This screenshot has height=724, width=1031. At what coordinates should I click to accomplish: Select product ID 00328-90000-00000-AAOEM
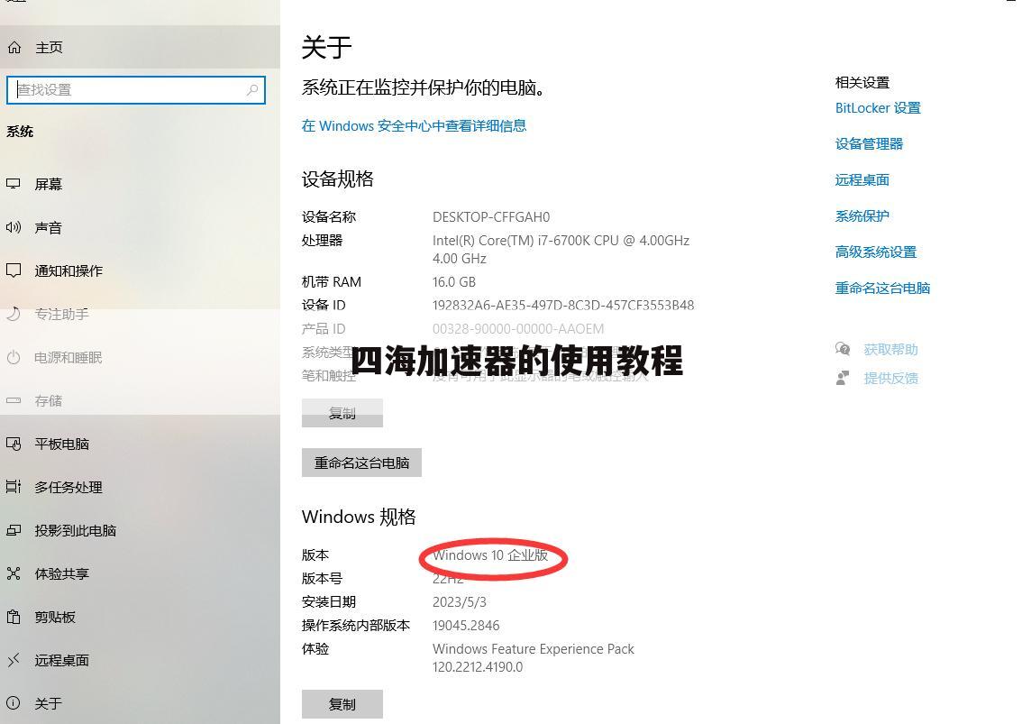pyautogui.click(x=518, y=329)
